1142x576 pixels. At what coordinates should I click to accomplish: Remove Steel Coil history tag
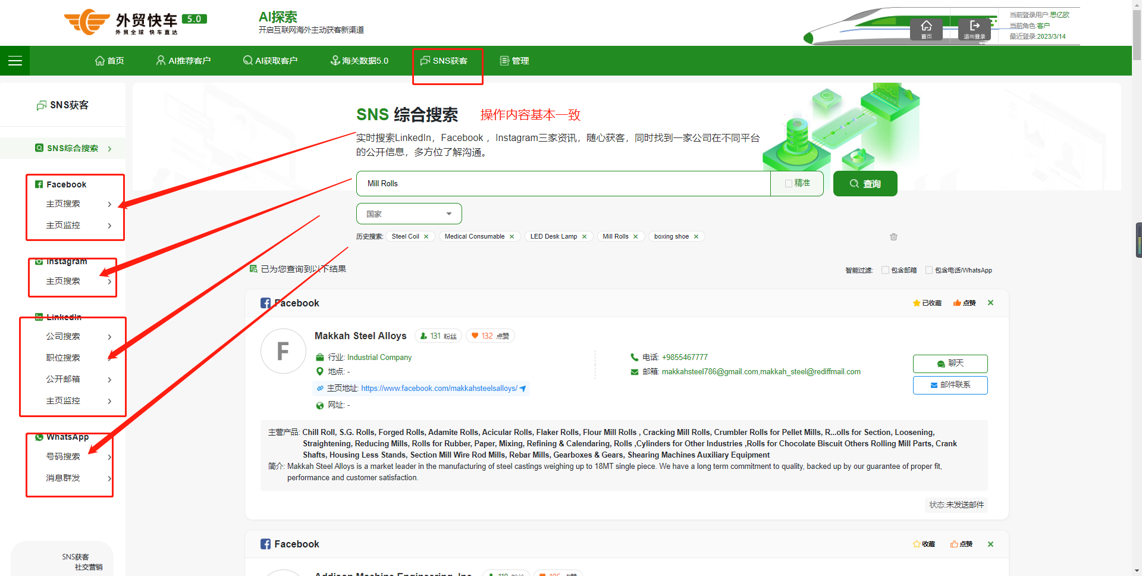(x=426, y=237)
